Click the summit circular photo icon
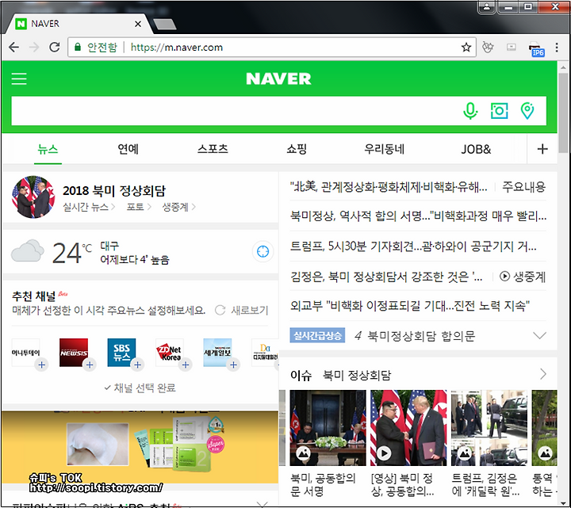 (x=33, y=197)
